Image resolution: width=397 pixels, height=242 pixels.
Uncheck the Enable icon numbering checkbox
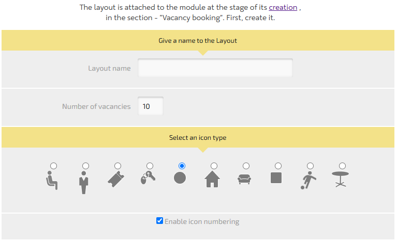coord(160,221)
